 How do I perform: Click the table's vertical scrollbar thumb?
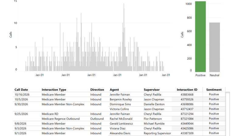(x=228, y=92)
